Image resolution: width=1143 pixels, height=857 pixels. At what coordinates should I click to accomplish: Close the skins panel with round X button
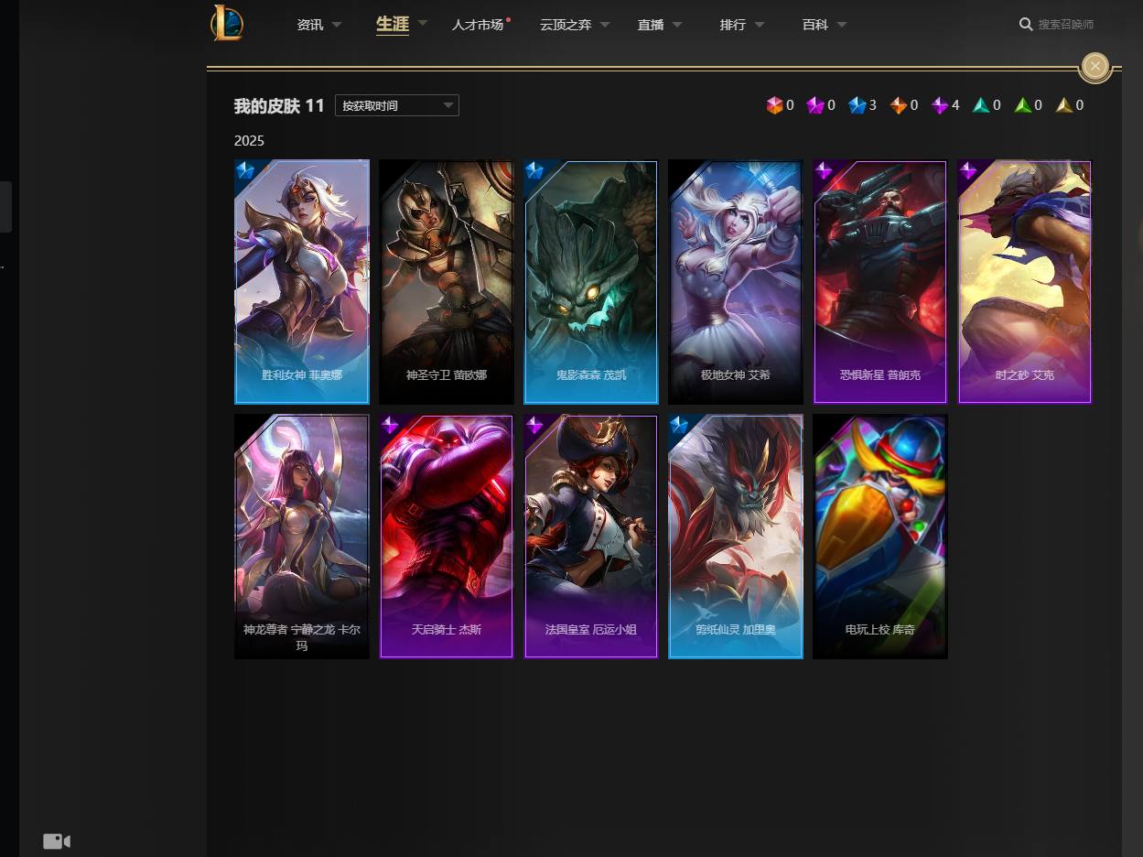(x=1095, y=67)
